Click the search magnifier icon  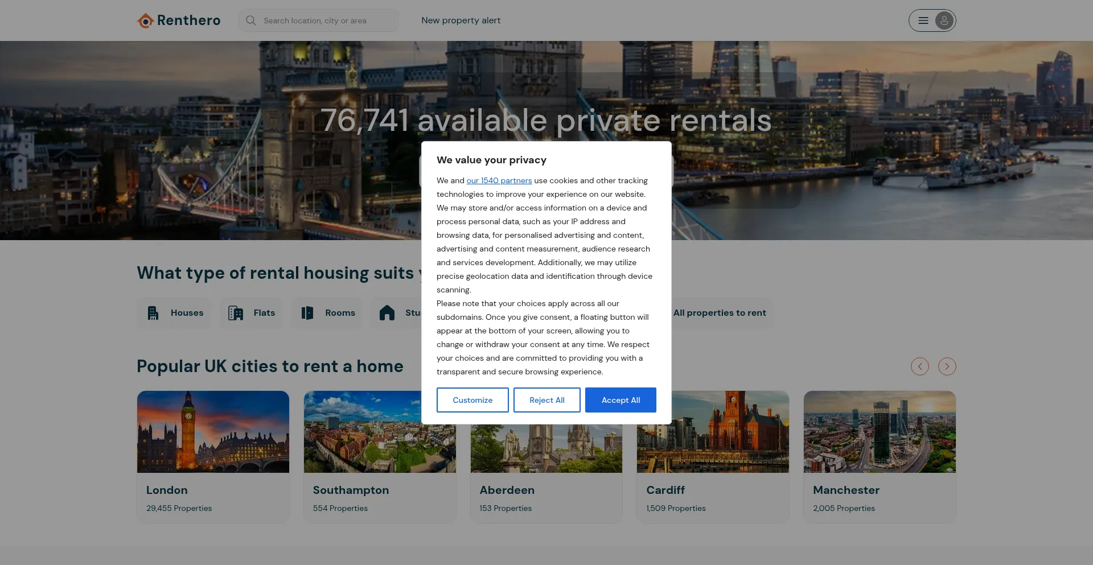coord(250,20)
